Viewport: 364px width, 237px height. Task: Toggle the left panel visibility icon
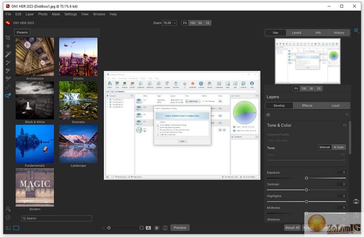pos(8,228)
